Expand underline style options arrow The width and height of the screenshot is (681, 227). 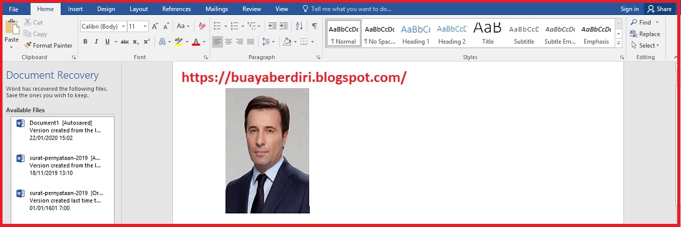coord(116,42)
